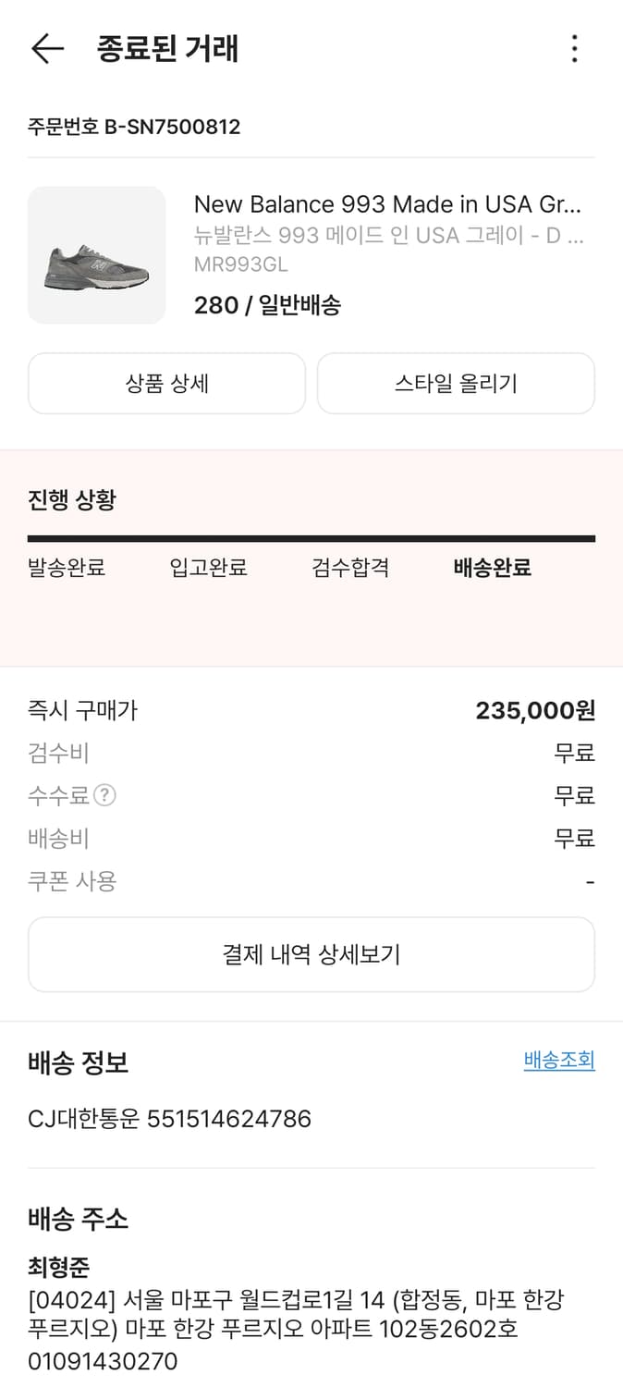The image size is (623, 1387).
Task: Open the product thumbnail of the New Balance 993
Action: point(96,254)
